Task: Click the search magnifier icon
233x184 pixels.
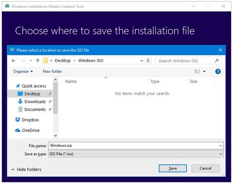Action: click(217, 61)
